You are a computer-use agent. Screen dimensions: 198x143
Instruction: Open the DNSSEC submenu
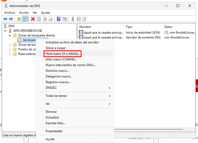click(77, 88)
